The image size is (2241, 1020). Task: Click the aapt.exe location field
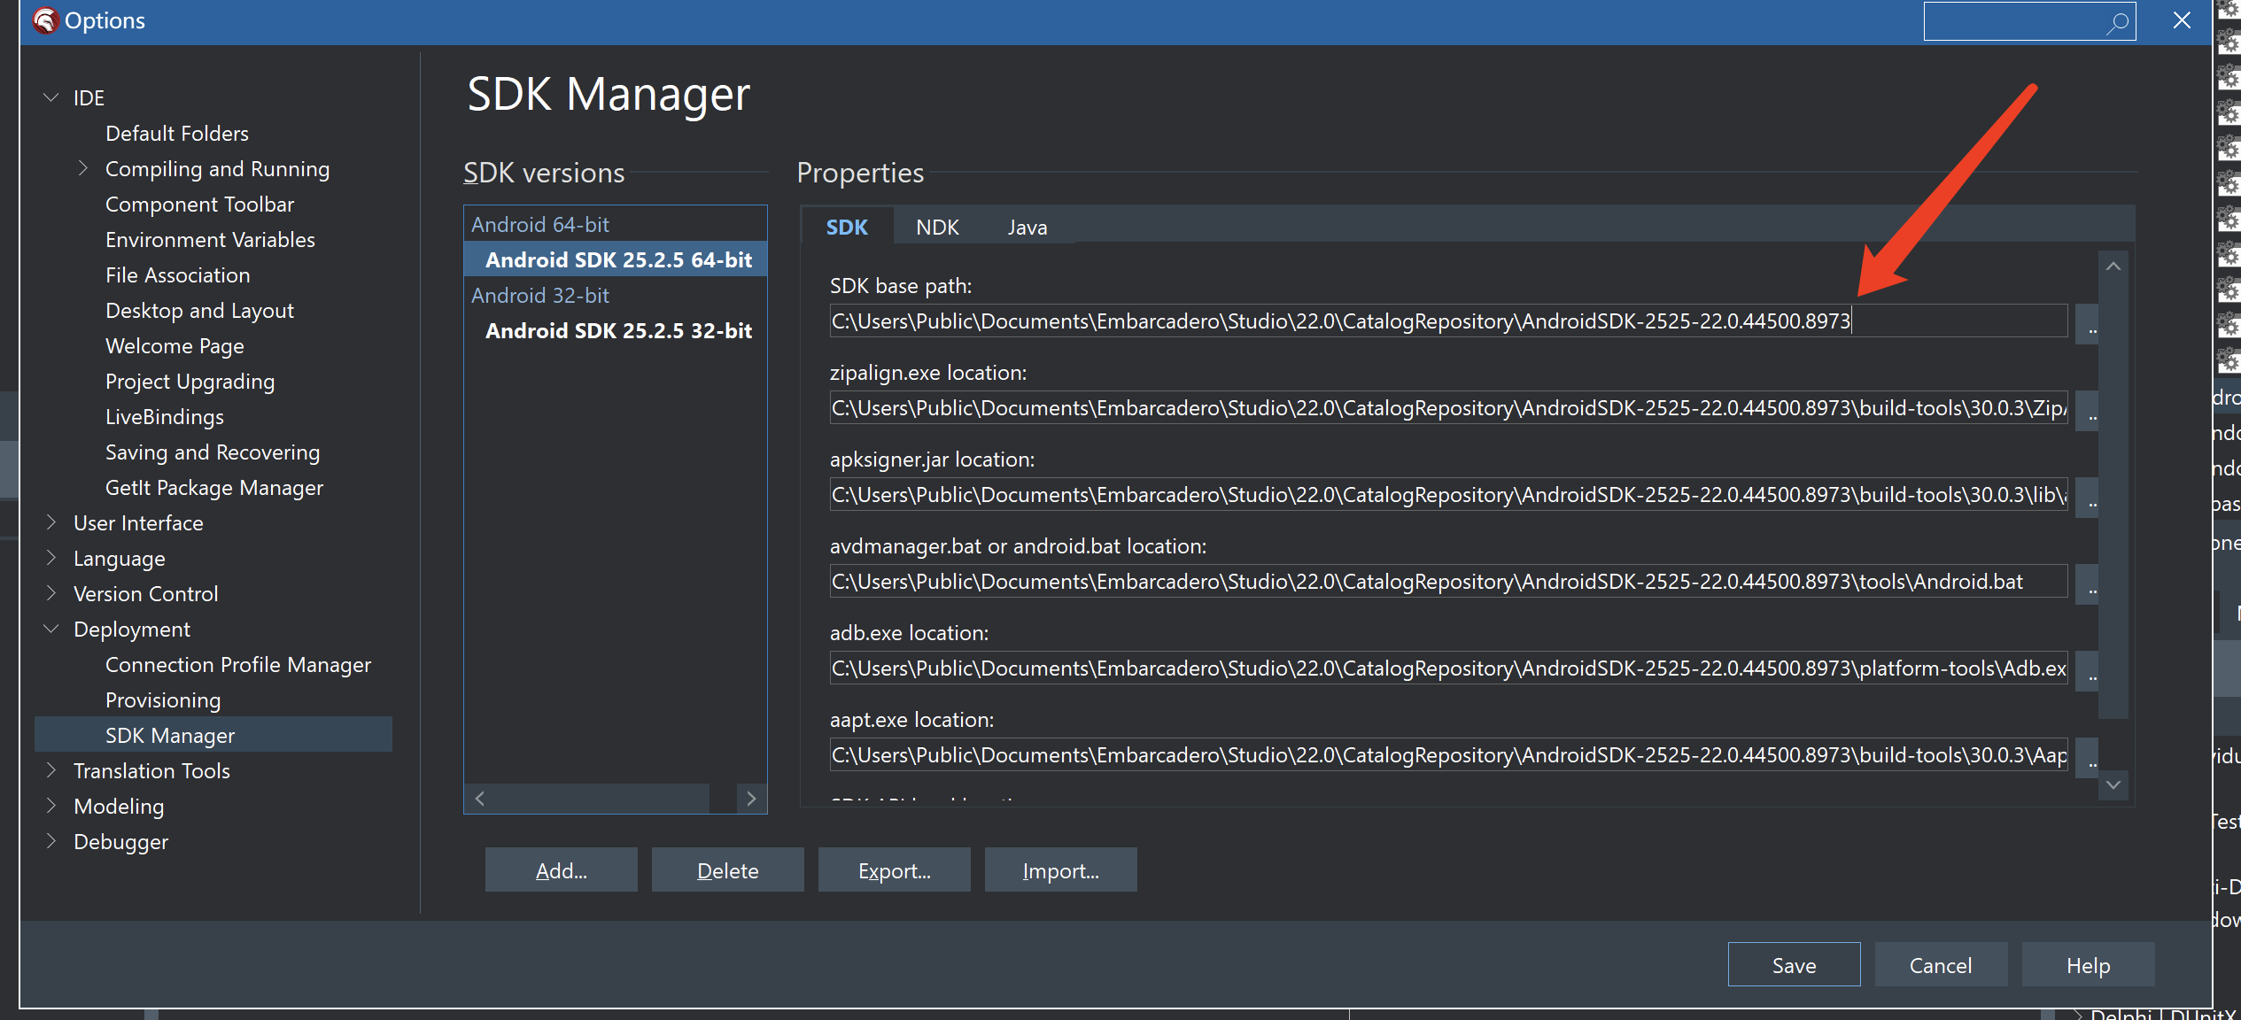click(1448, 754)
